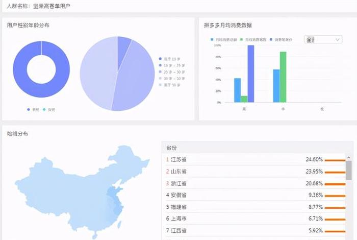Select the 上海市 row in province list
The height and width of the screenshot is (240, 357).
coord(255,219)
